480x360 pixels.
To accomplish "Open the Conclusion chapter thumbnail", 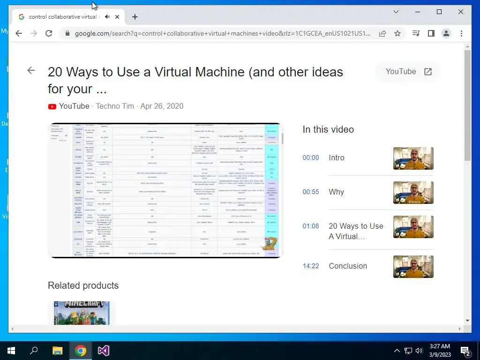I will pyautogui.click(x=413, y=267).
